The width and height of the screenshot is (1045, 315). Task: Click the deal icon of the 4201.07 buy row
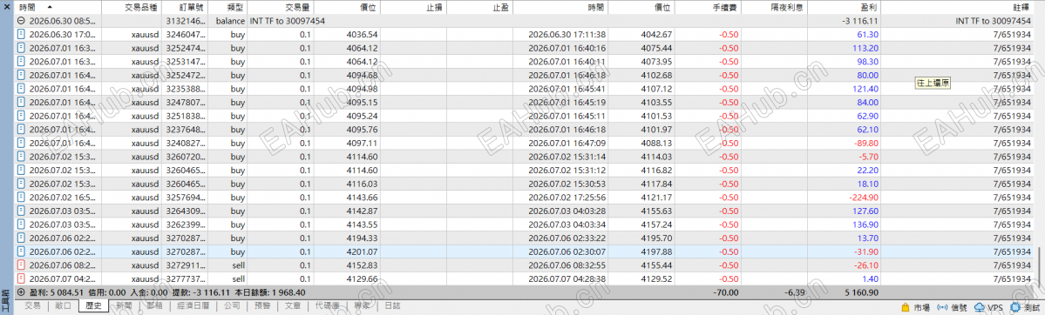(21, 251)
